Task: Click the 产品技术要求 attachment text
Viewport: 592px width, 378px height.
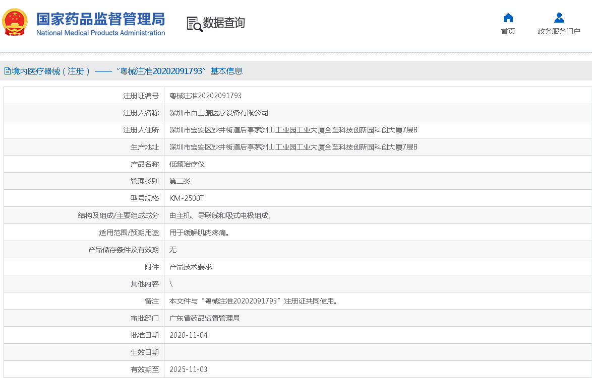Action: pos(191,267)
